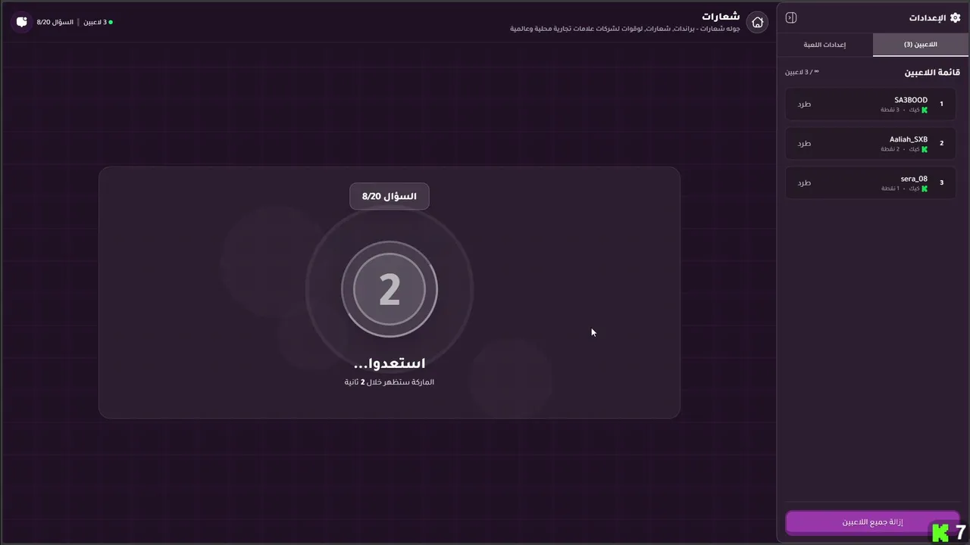Click the countdown circle showing 2
This screenshot has height=545, width=970.
click(x=390, y=289)
